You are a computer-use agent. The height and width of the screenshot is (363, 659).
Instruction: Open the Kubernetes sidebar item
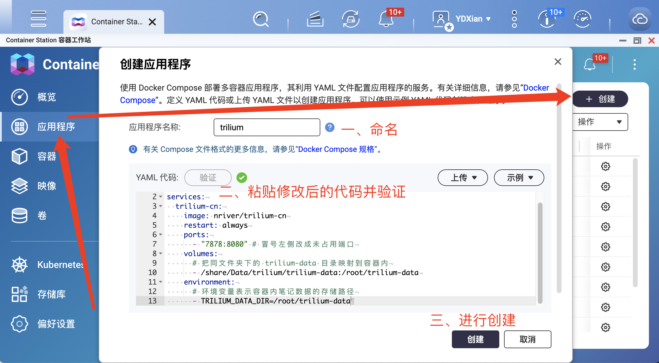tap(49, 264)
